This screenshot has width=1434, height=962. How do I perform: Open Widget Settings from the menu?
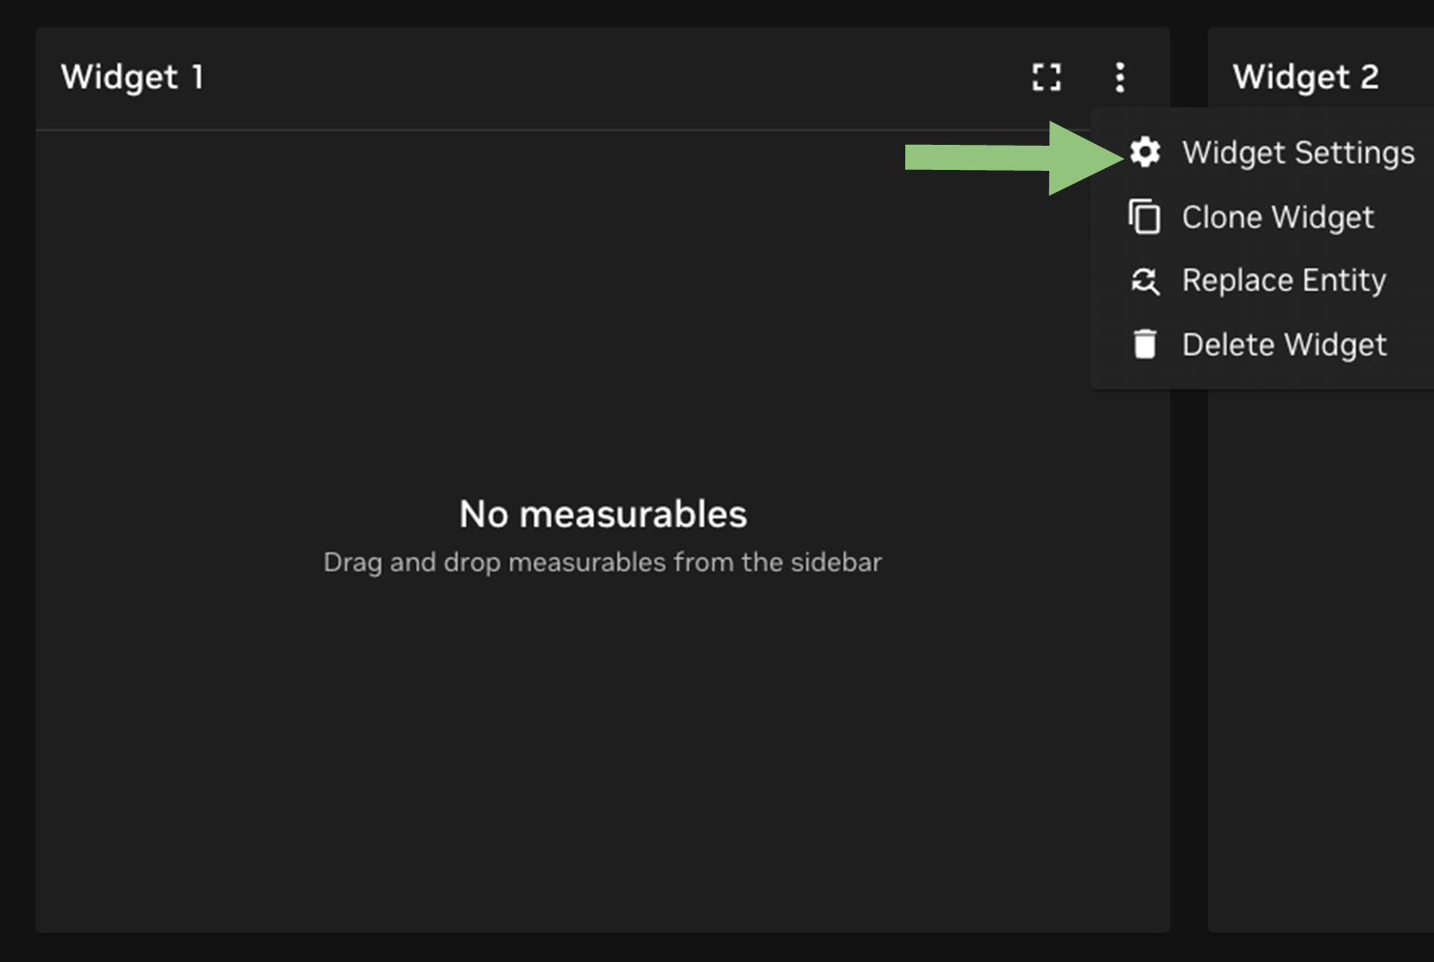coord(1297,152)
